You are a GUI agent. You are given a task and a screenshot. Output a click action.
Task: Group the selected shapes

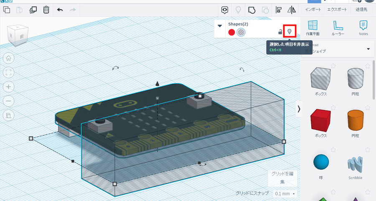pos(252,10)
